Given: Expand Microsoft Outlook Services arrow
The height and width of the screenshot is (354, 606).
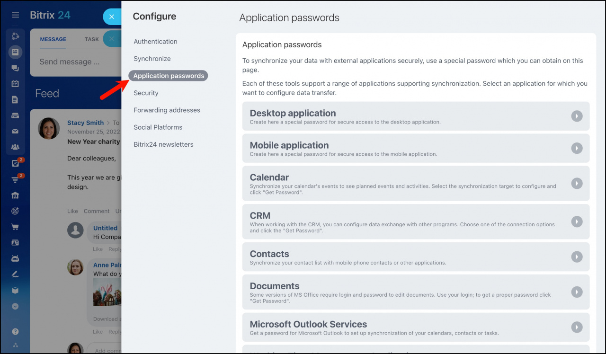Looking at the screenshot, I should [577, 327].
